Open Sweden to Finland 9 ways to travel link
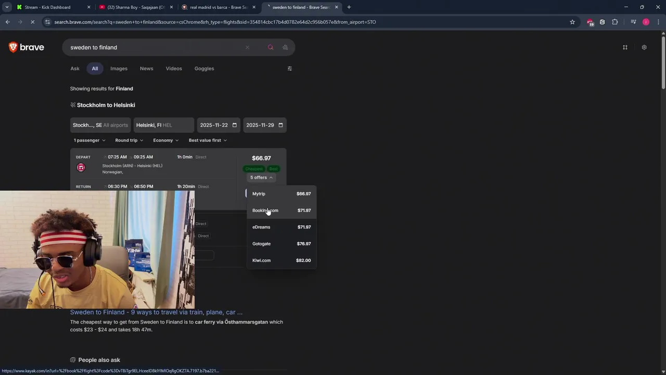Screen dimensions: 666x375 point(156,312)
